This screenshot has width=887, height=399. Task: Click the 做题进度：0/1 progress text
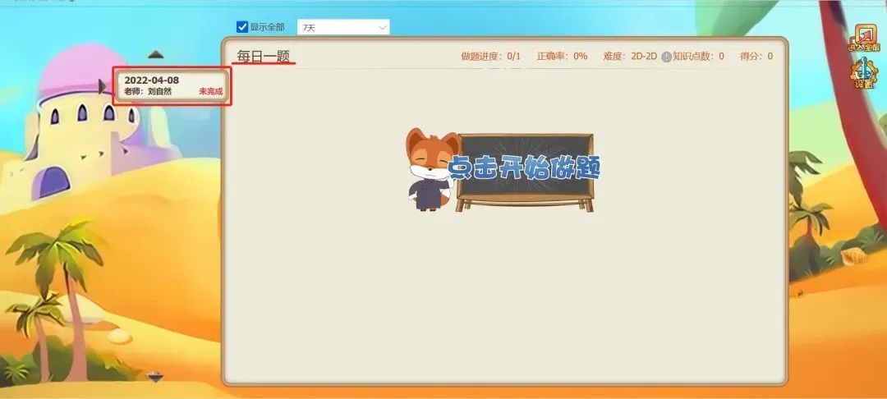point(490,56)
